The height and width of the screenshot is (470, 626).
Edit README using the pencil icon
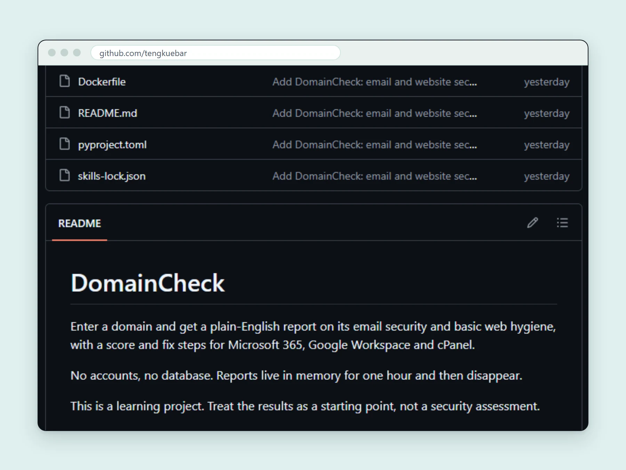[x=532, y=223]
